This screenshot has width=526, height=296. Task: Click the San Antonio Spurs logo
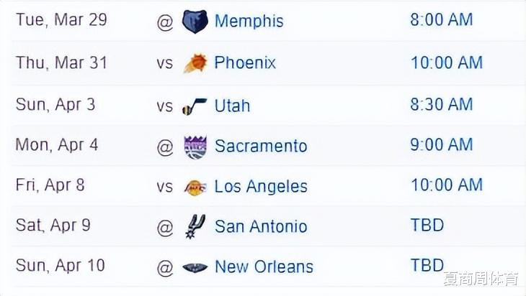pos(195,226)
